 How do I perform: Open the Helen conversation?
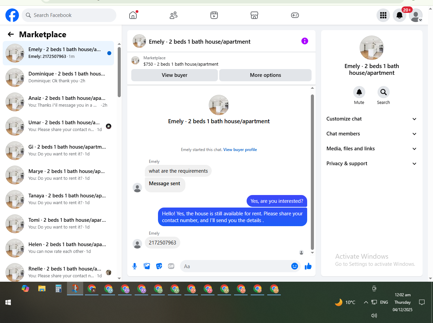coord(58,248)
